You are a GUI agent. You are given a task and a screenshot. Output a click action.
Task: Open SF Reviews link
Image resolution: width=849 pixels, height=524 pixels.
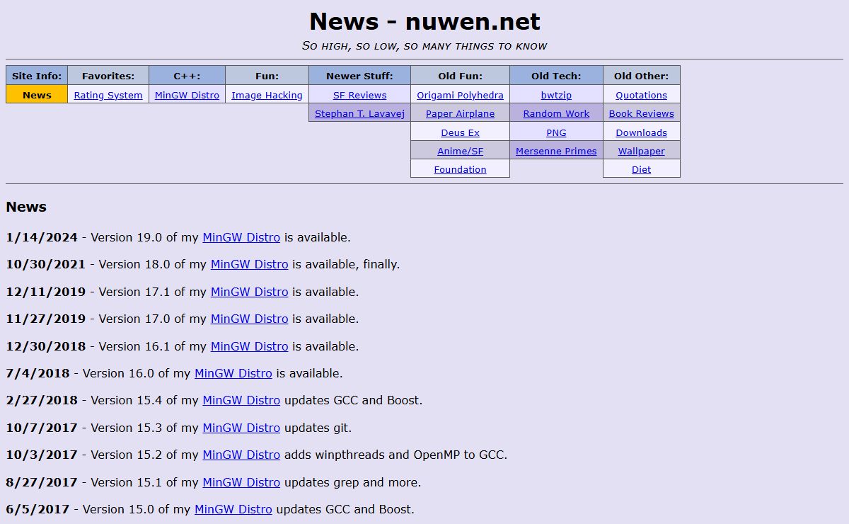point(359,95)
